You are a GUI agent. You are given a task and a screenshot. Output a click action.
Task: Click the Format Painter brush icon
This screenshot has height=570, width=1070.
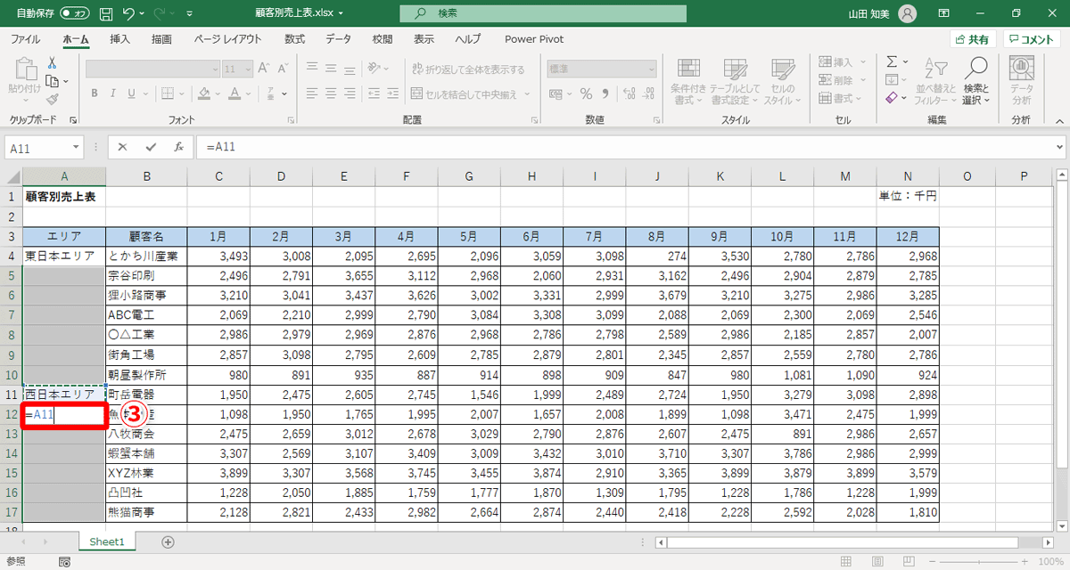point(52,99)
